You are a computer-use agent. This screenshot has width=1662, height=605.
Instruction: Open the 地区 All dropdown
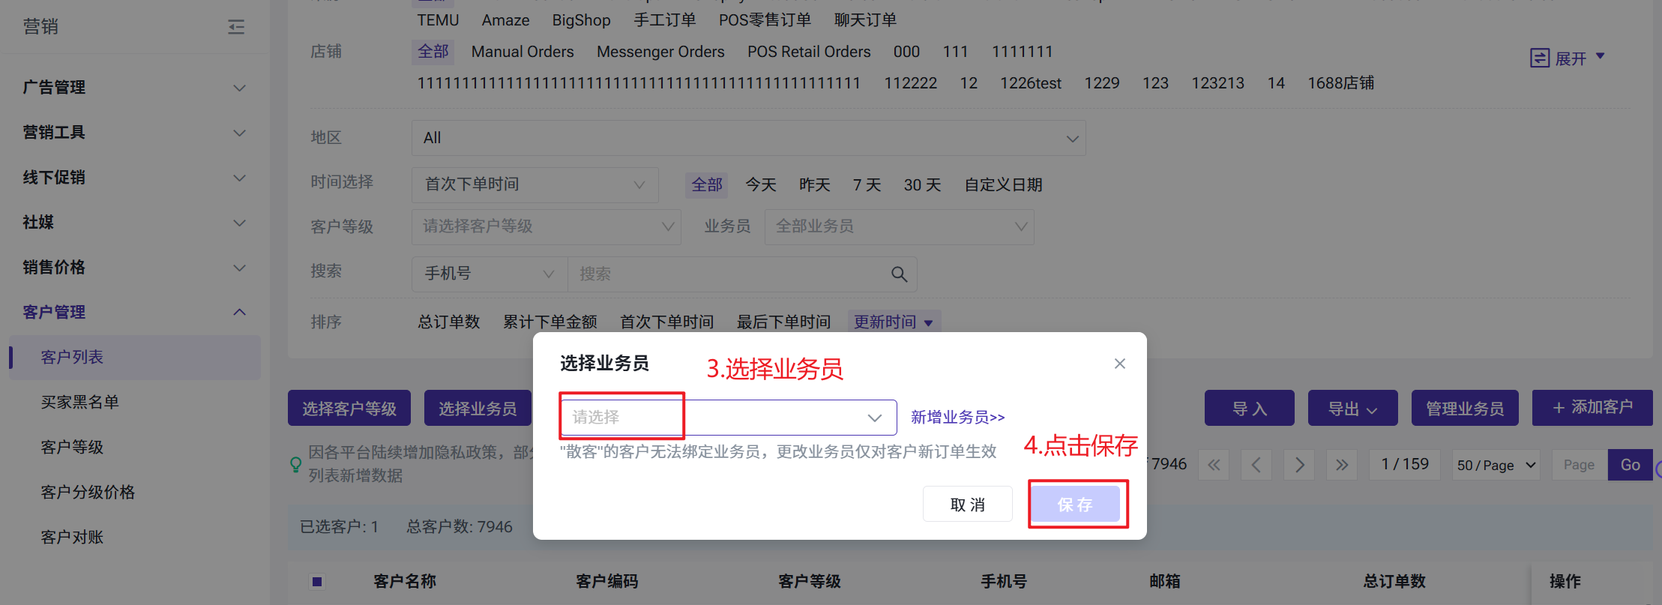[x=748, y=138]
